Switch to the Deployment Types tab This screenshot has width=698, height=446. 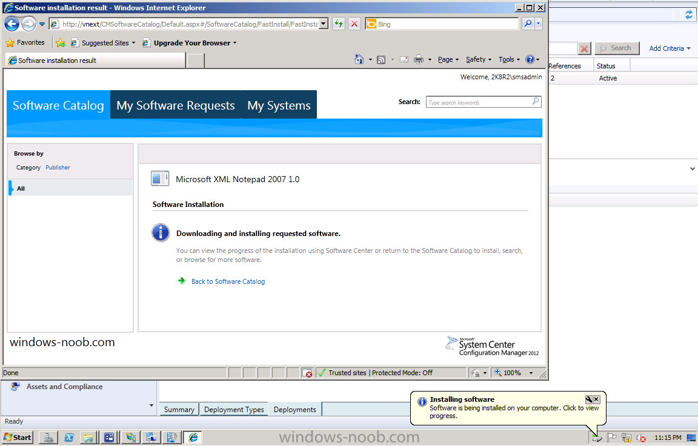pos(234,410)
